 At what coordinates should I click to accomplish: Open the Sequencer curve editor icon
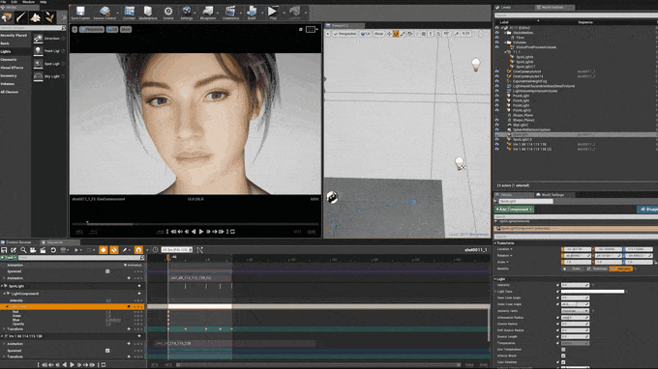point(199,250)
